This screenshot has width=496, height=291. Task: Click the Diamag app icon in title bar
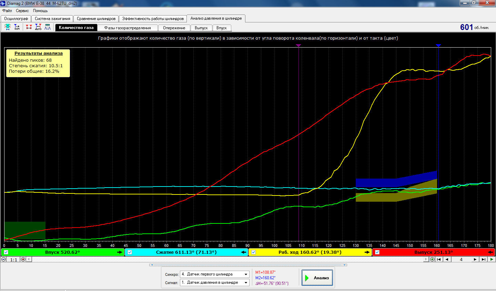coord(3,3)
